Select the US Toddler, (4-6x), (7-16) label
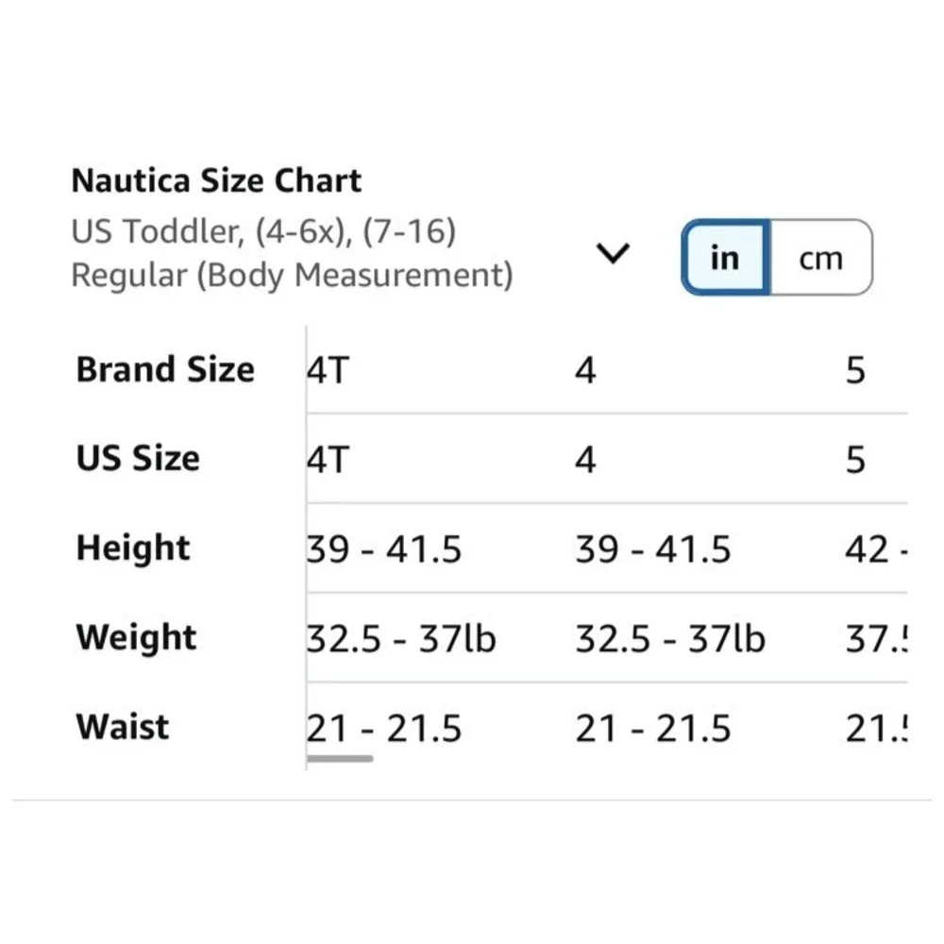 tap(262, 229)
